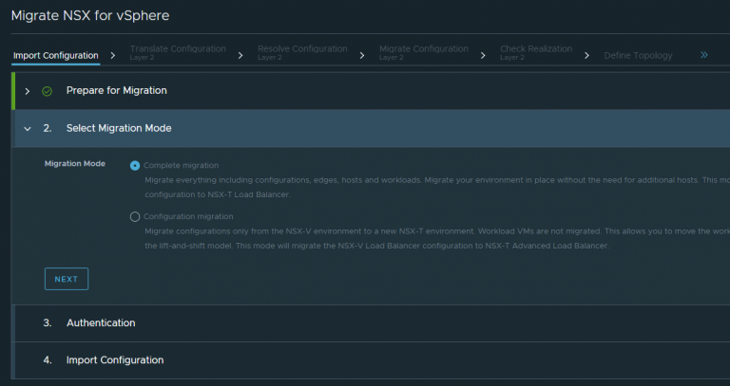Open the Import Configuration wizard tab
The height and width of the screenshot is (386, 730).
pos(56,55)
